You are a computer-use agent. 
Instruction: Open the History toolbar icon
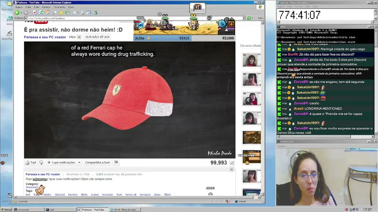67,13
